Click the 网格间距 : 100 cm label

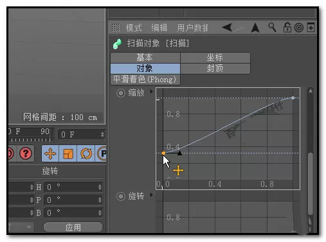click(60, 117)
